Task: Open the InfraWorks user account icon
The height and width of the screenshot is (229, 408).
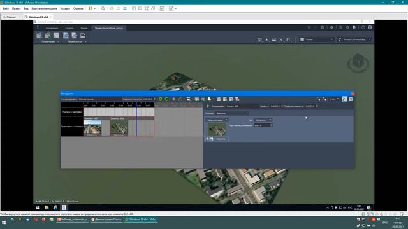Action: click(370, 27)
